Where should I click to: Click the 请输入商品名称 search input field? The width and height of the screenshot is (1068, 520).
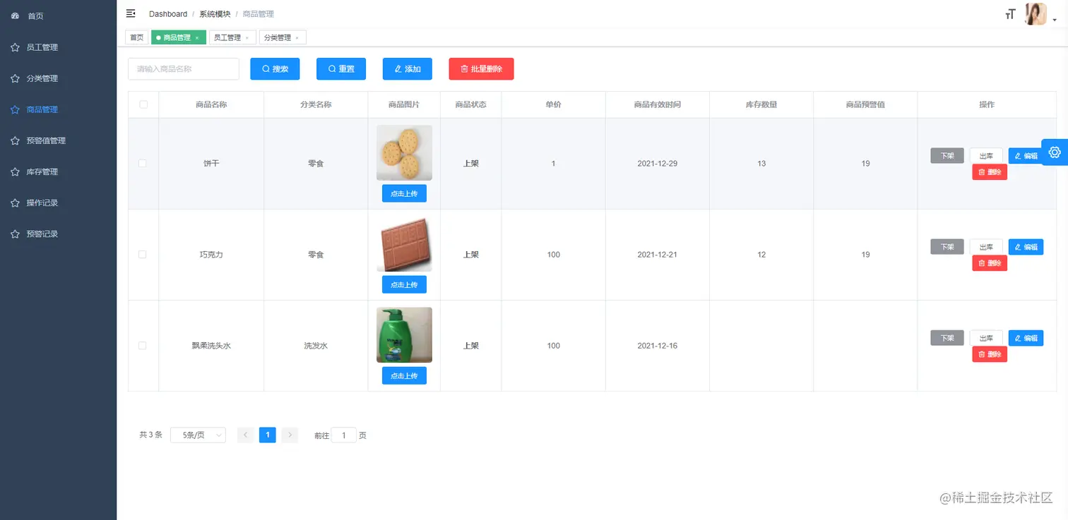183,68
